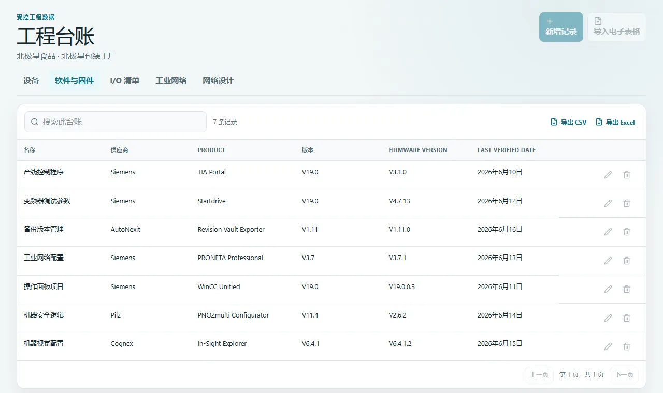Click the 版本 column header
The height and width of the screenshot is (393, 663).
tap(308, 150)
